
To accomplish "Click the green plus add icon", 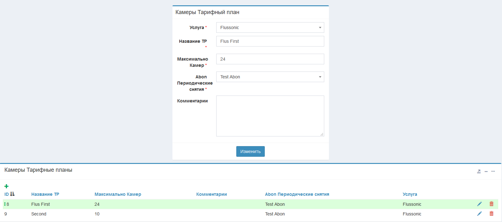I will pyautogui.click(x=6, y=186).
